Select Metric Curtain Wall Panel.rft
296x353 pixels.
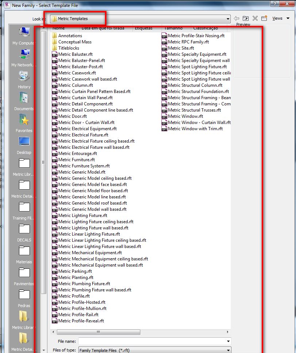coord(82,98)
